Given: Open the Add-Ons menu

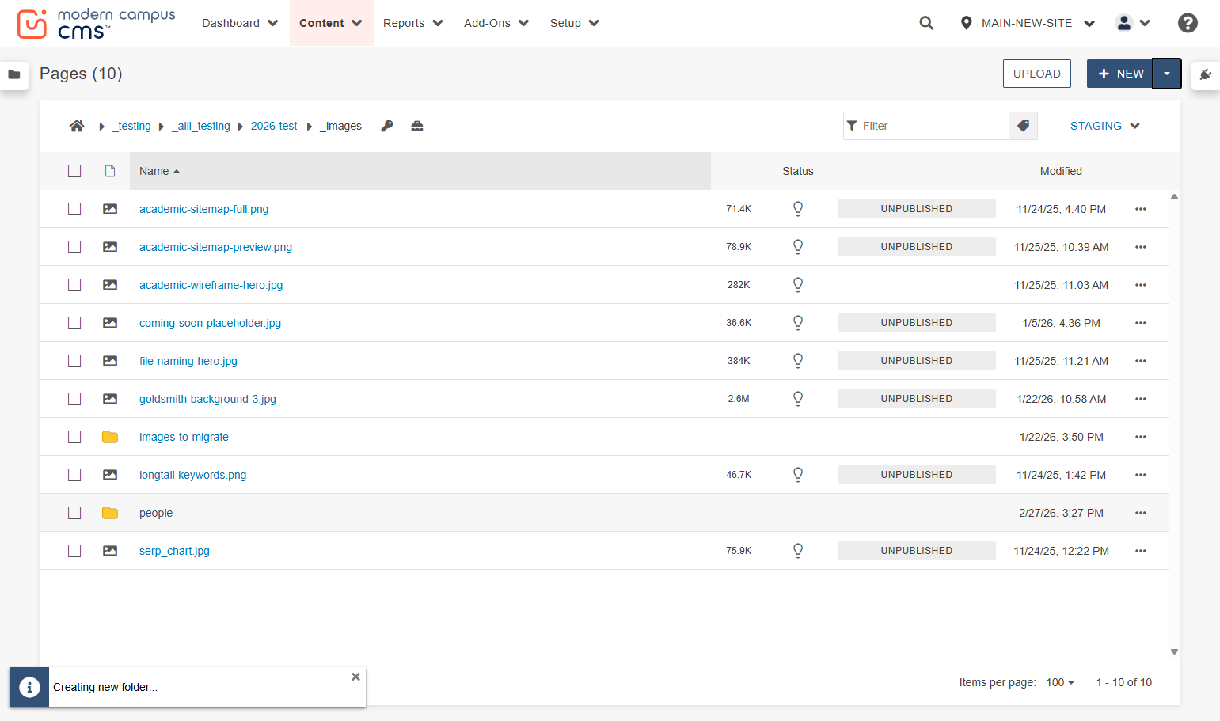Looking at the screenshot, I should point(496,23).
